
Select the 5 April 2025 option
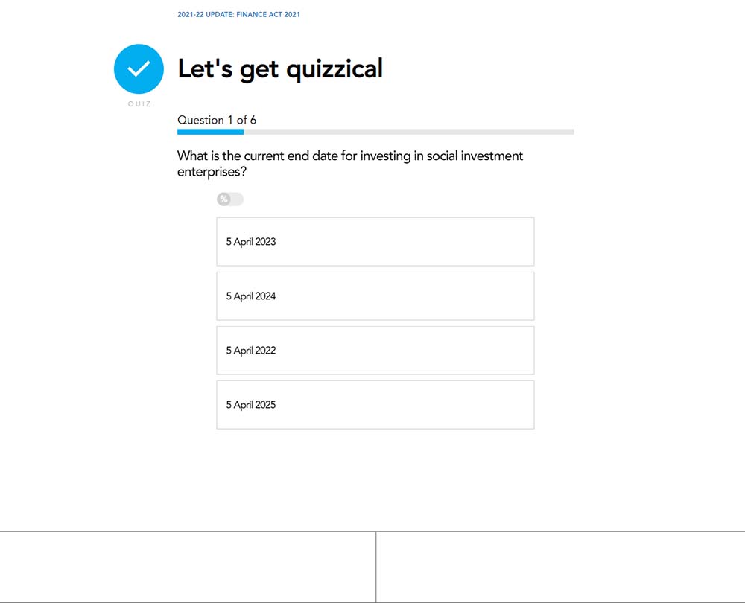pos(375,404)
